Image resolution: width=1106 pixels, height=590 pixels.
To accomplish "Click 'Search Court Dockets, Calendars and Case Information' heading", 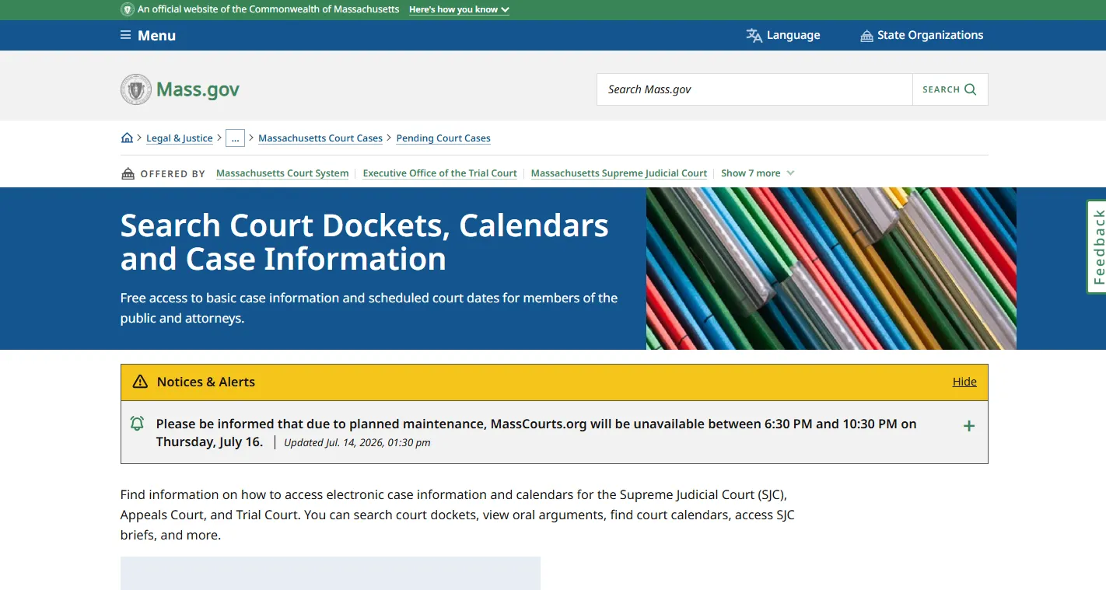I will (365, 242).
